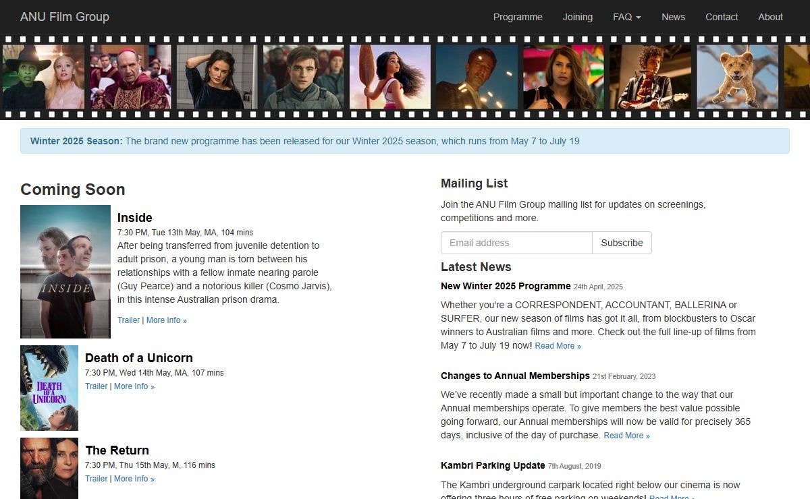Open the Kambri Parking Update headline
The image size is (810, 499).
(x=493, y=465)
